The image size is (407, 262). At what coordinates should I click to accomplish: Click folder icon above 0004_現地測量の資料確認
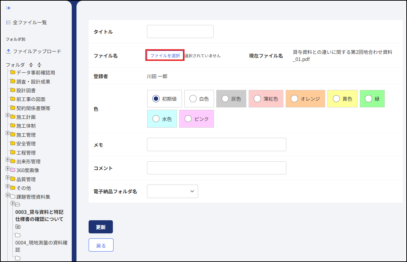click(18, 235)
